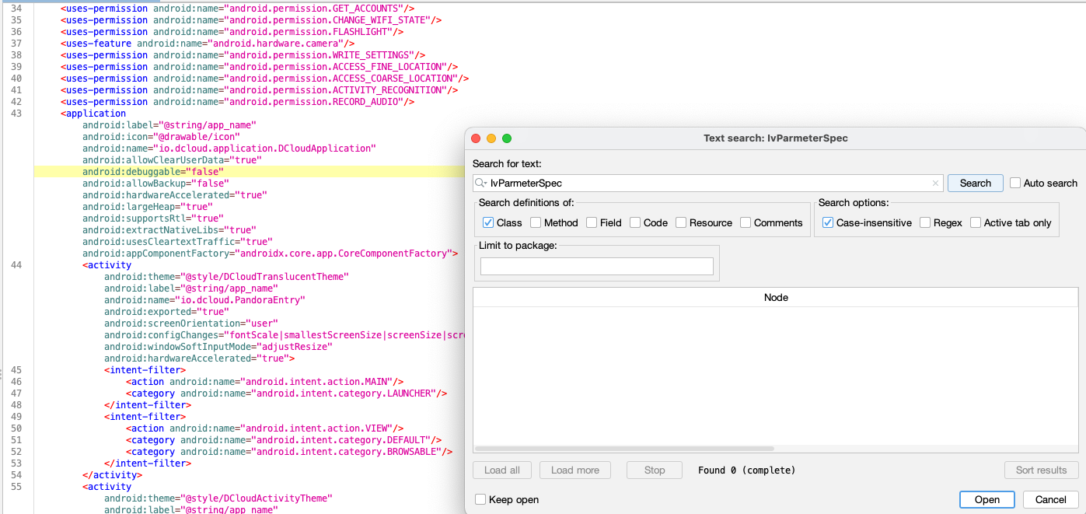Click the android.hardware.camera uses-feature line
The width and height of the screenshot is (1086, 514).
click(208, 44)
